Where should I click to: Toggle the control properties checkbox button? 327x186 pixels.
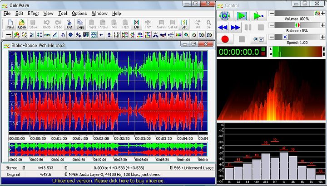[258, 39]
